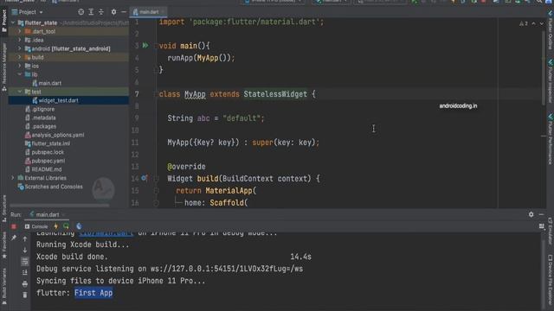
Task: Hide the Run panel with minus icon
Action: (541, 214)
